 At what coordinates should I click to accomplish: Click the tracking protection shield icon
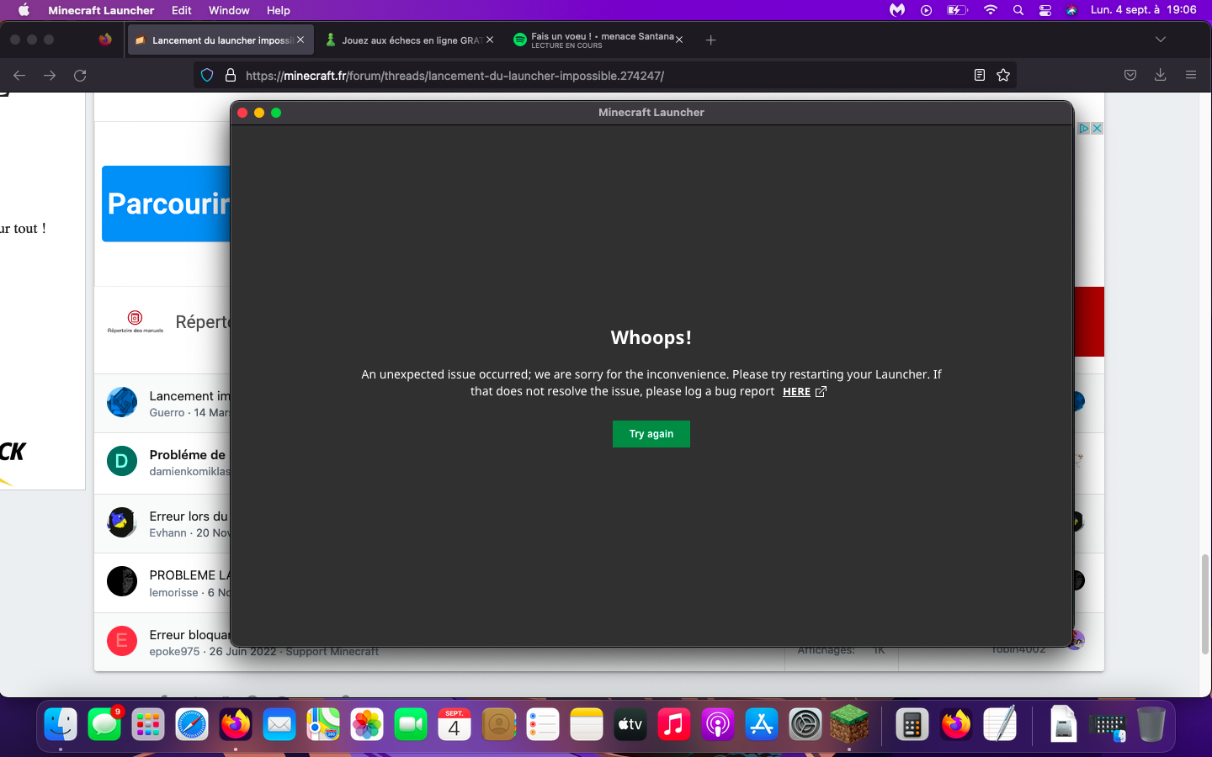[x=207, y=76]
